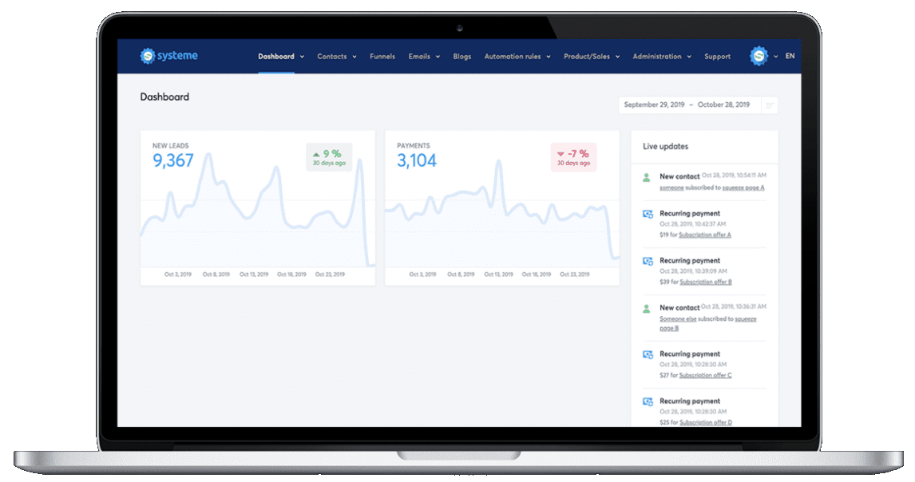Open the profile avatar icon in navbar

[x=759, y=56]
